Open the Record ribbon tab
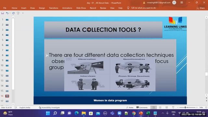The width and height of the screenshot is (208, 117). tap(93, 8)
